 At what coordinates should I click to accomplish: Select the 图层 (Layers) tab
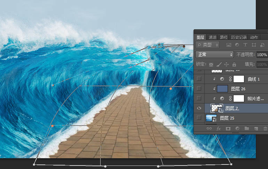tap(200, 37)
